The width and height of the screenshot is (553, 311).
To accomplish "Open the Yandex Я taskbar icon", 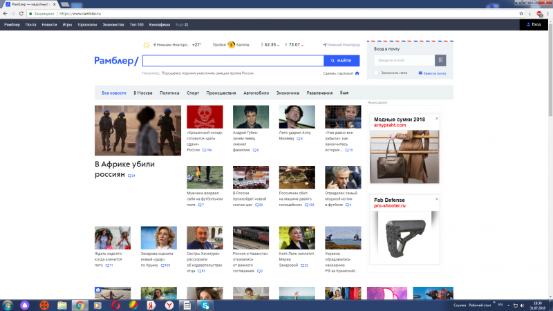I will click(151, 305).
